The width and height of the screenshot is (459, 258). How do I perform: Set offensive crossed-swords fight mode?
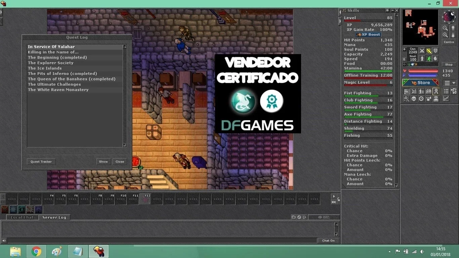click(x=422, y=51)
